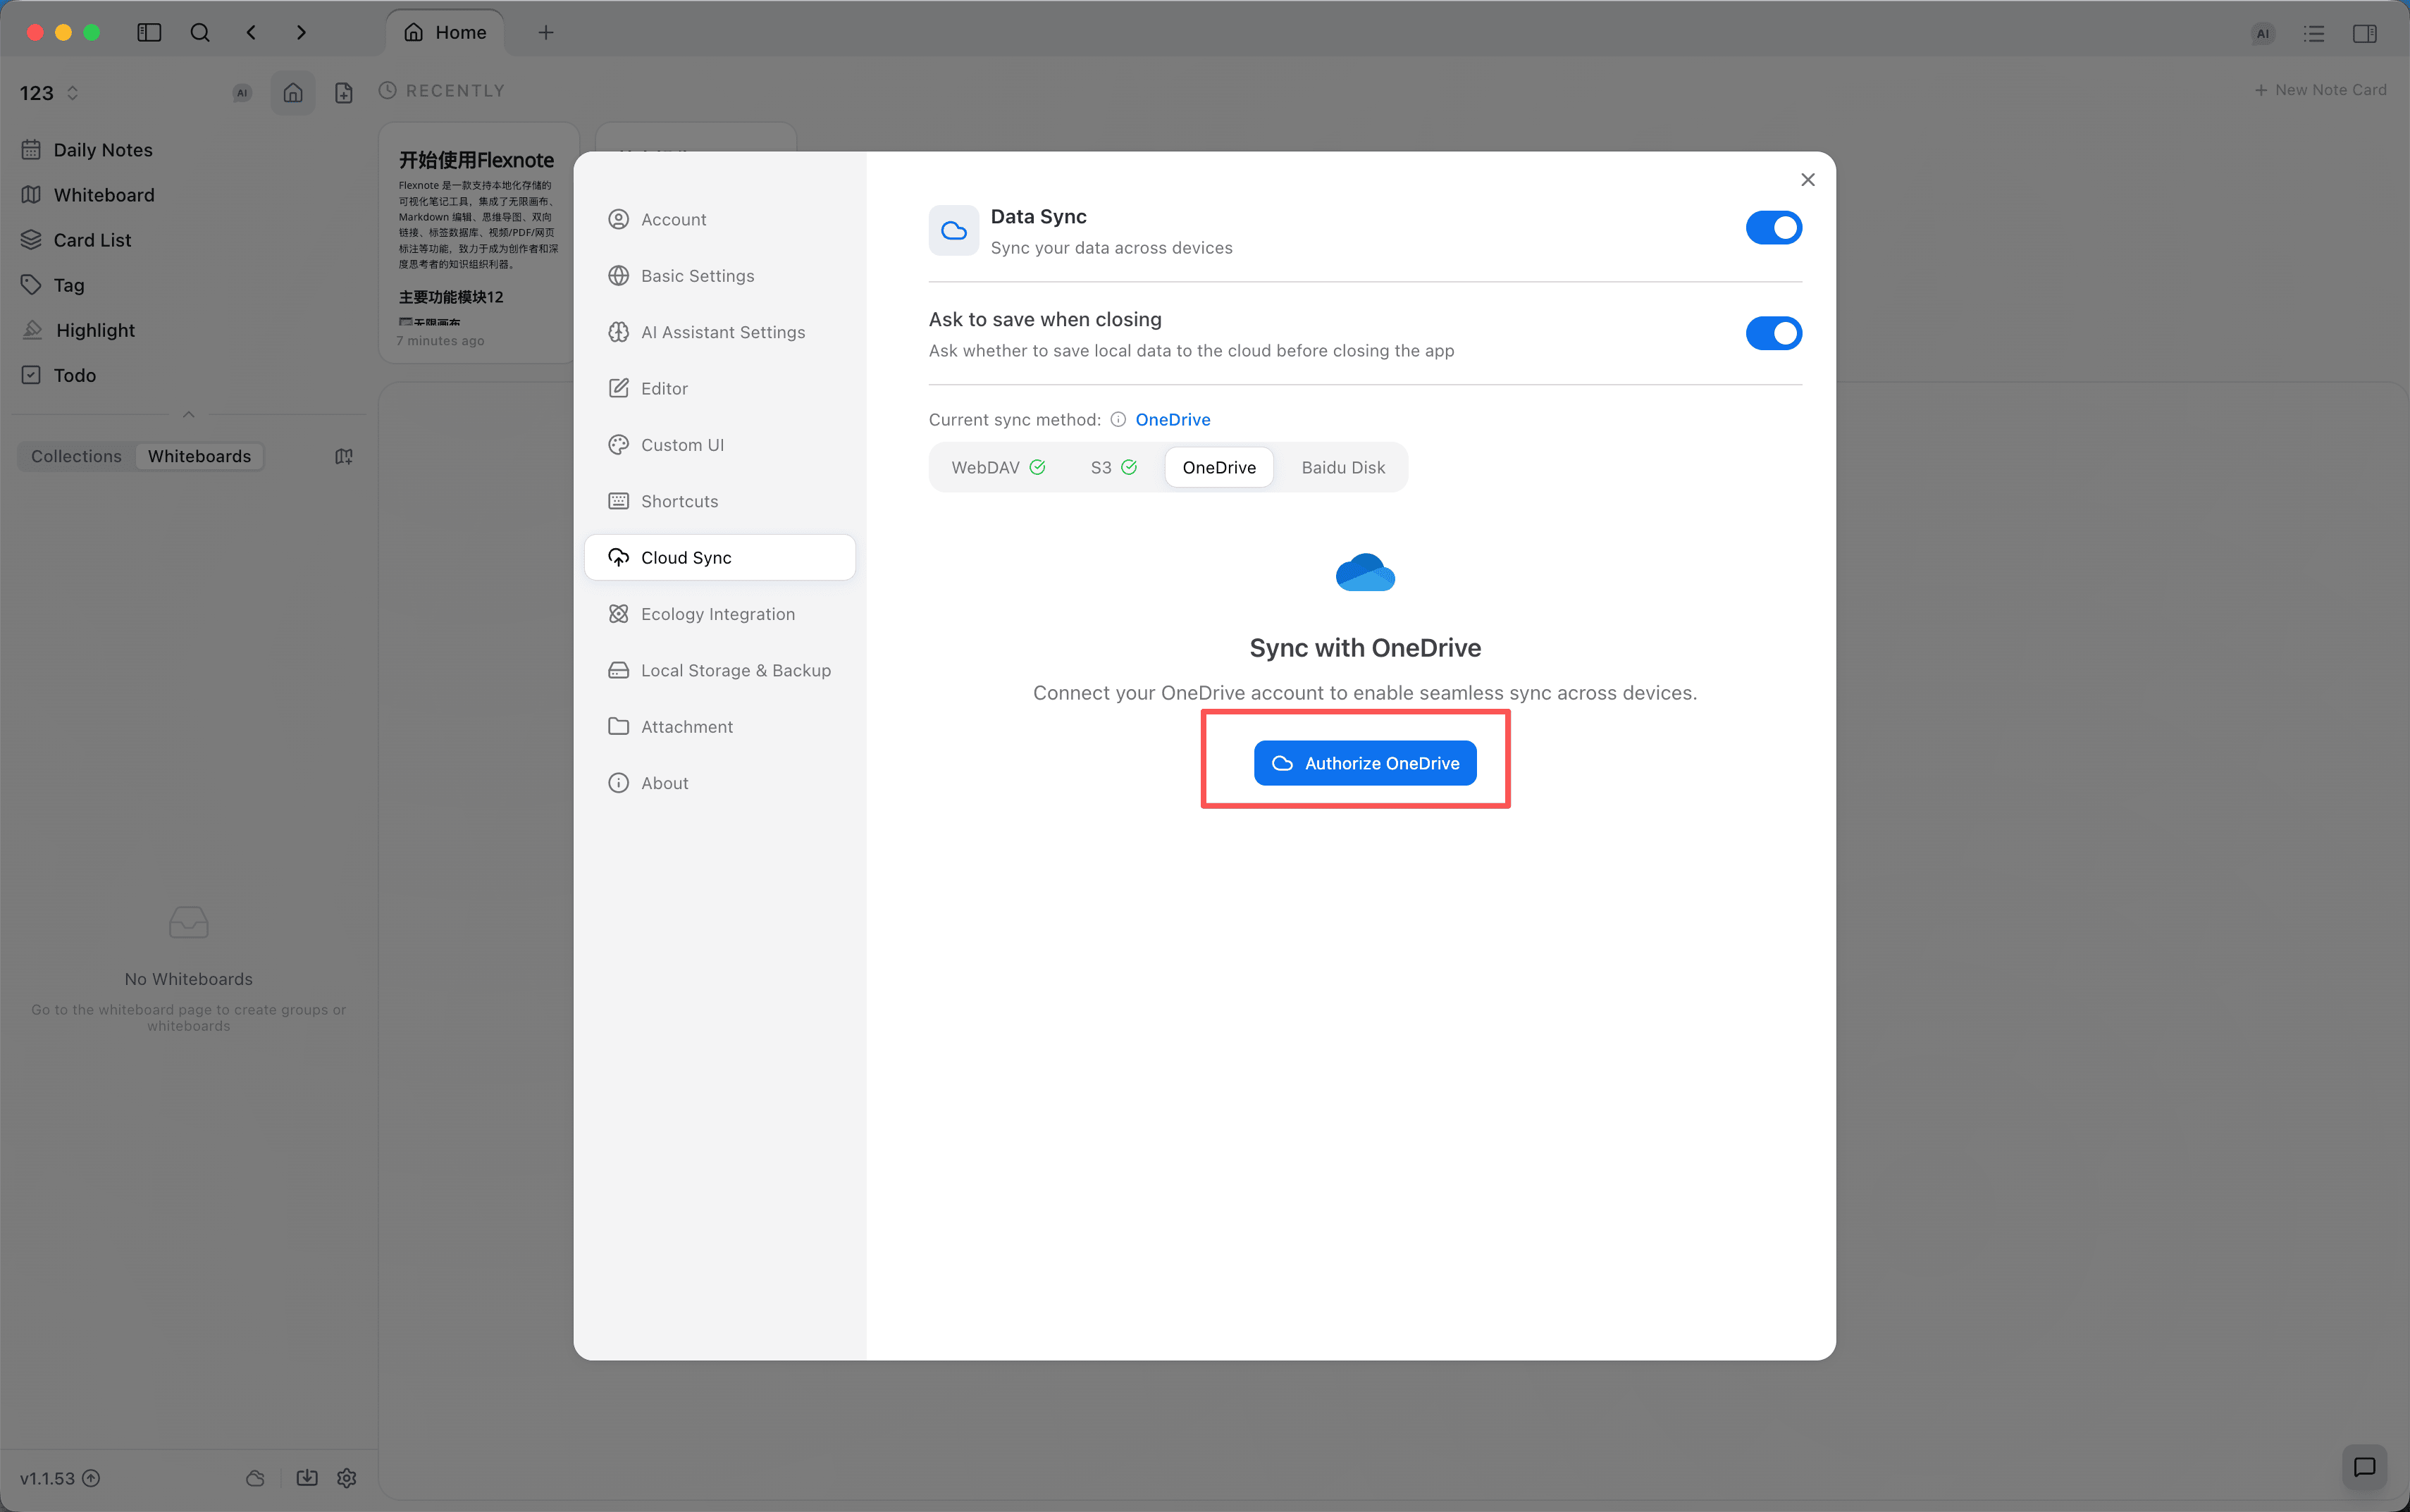Toggle the right sidebar panel icon

[2365, 34]
